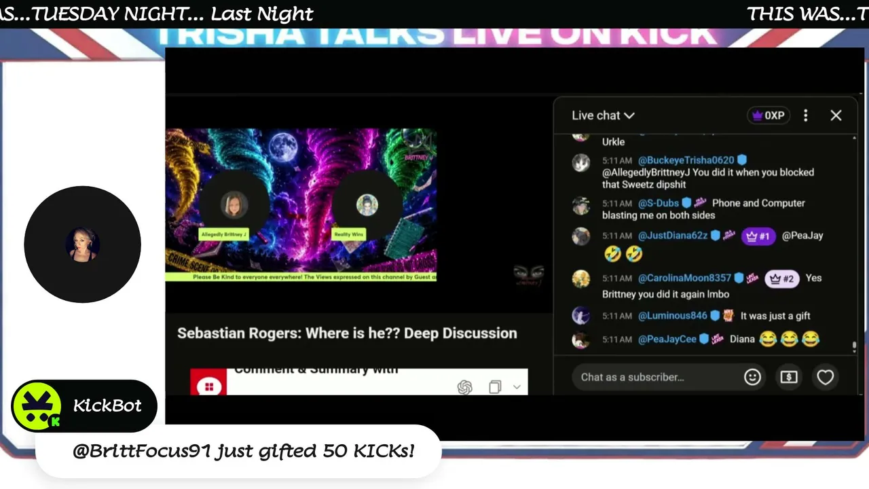869x489 pixels.
Task: Click the @PeaJayCee username in chat
Action: pos(667,339)
